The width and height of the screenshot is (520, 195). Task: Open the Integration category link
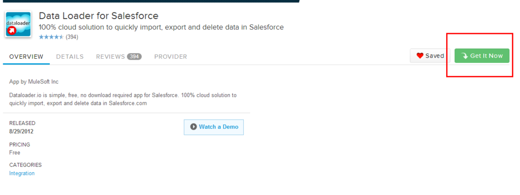[x=22, y=174]
